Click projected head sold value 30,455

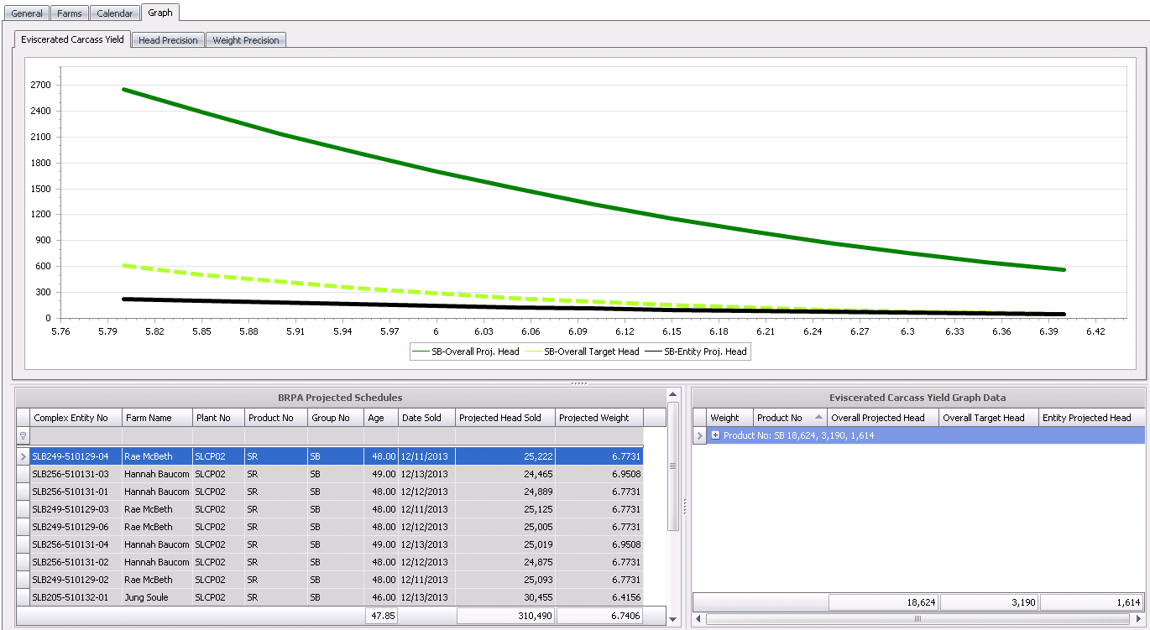(505, 597)
